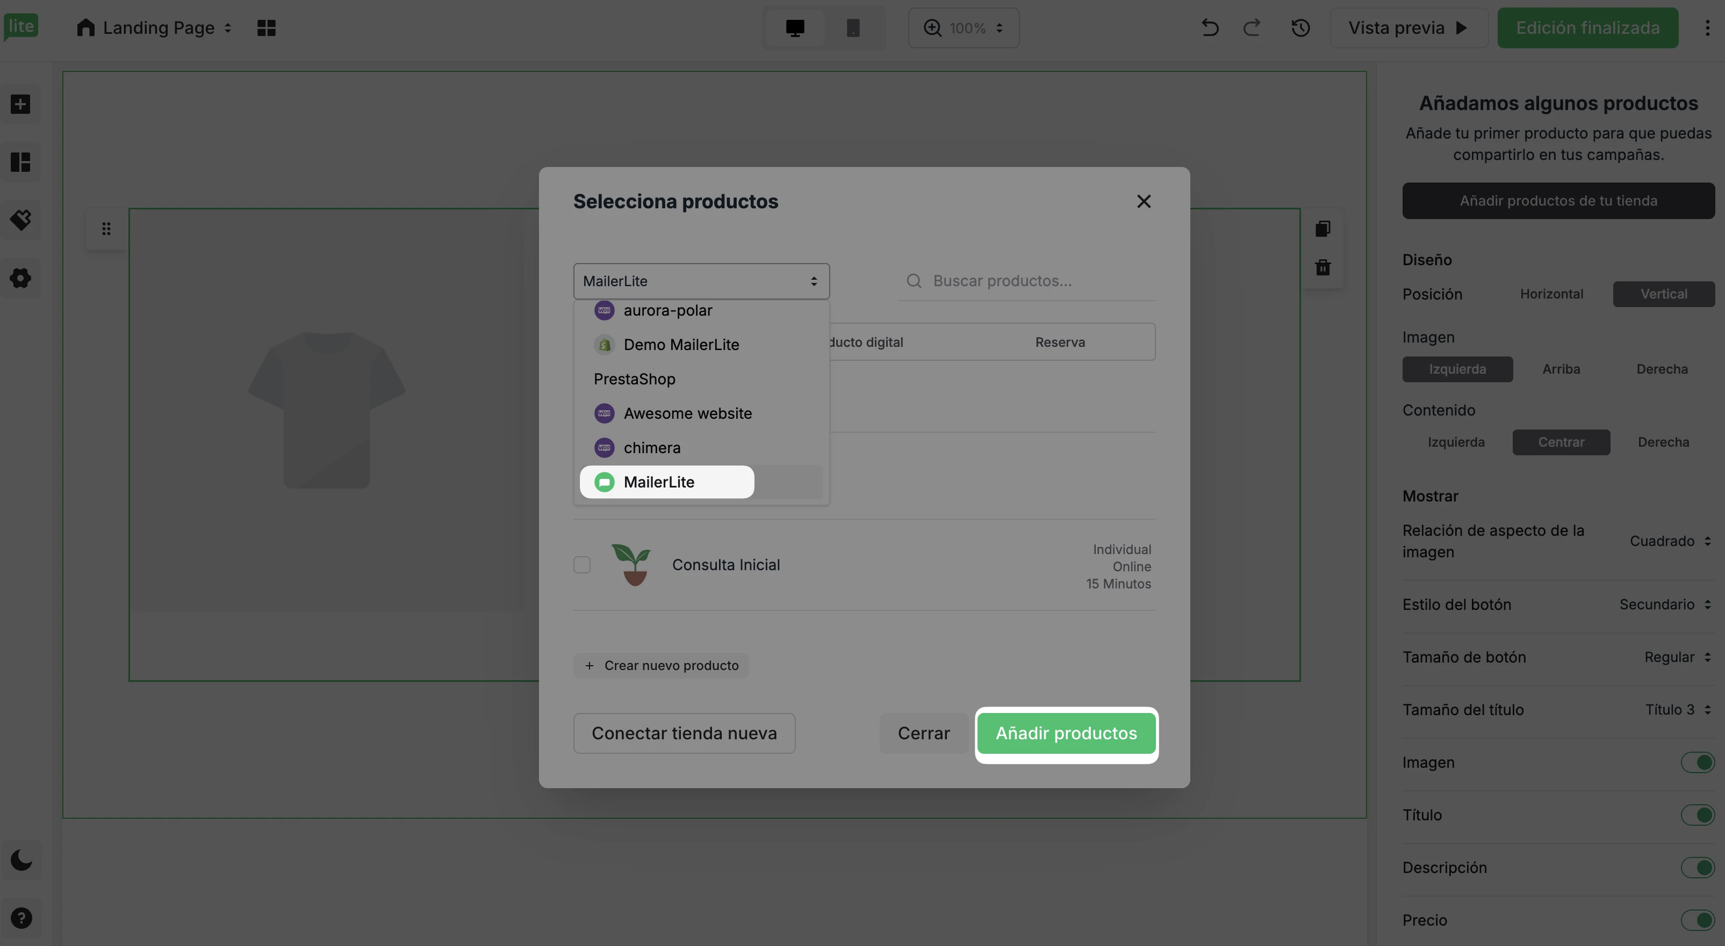Click the redo arrow icon
1725x946 pixels.
point(1252,27)
